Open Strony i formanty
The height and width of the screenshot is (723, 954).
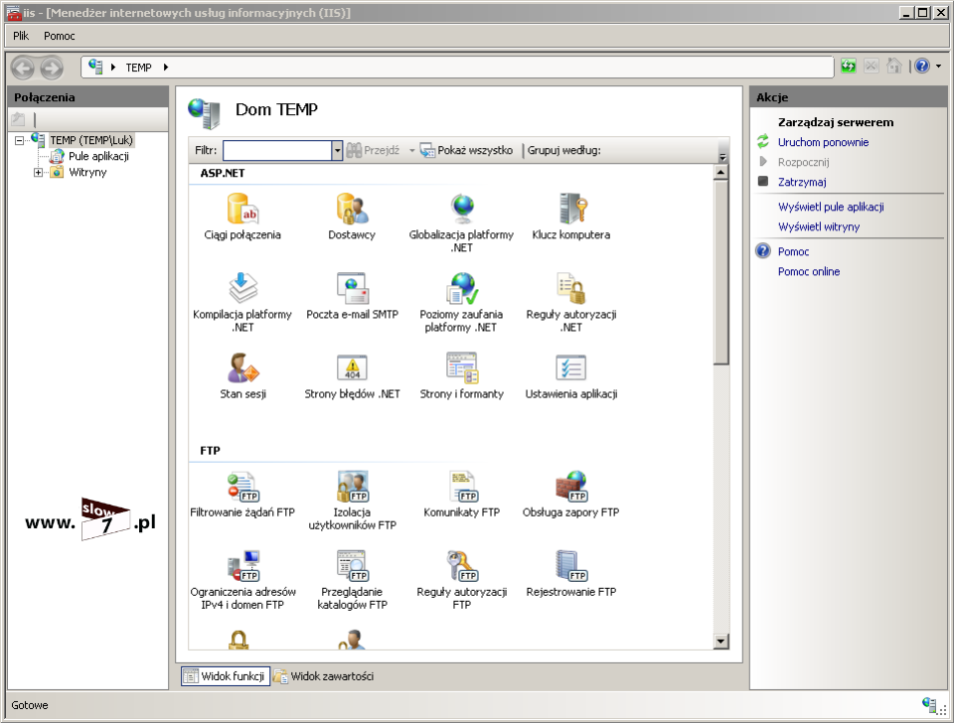pos(461,375)
